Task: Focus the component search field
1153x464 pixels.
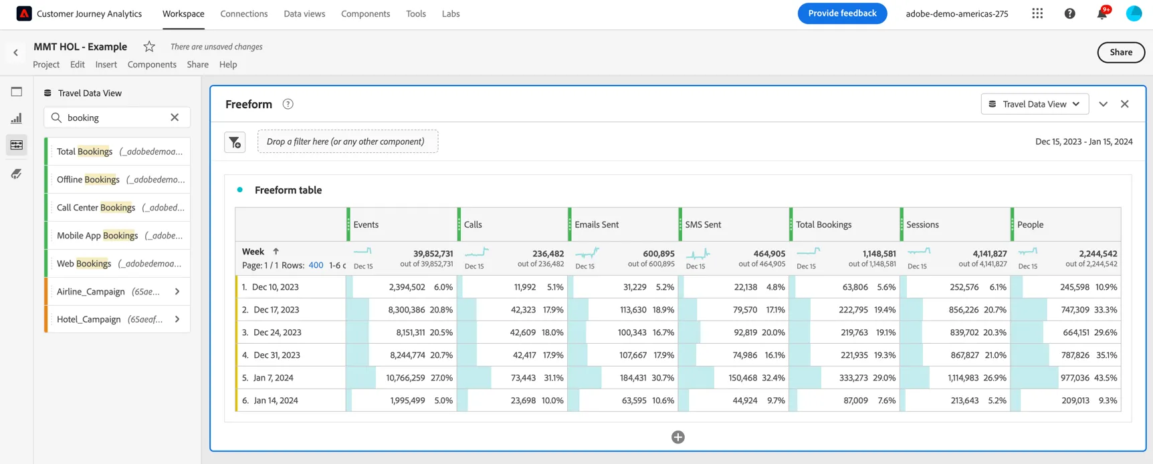Action: (117, 118)
